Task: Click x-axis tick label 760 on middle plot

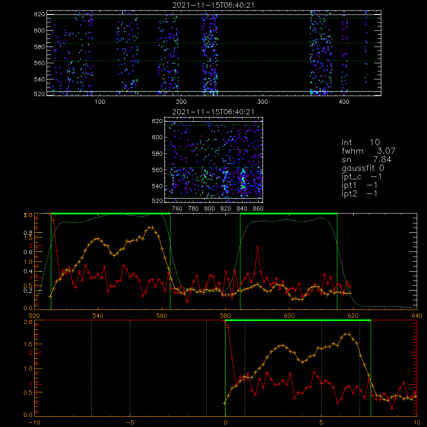Action: pos(177,209)
